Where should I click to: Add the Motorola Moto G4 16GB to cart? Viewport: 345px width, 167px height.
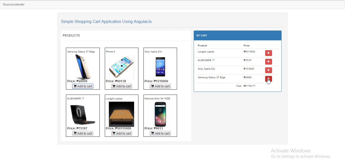click(x=160, y=133)
